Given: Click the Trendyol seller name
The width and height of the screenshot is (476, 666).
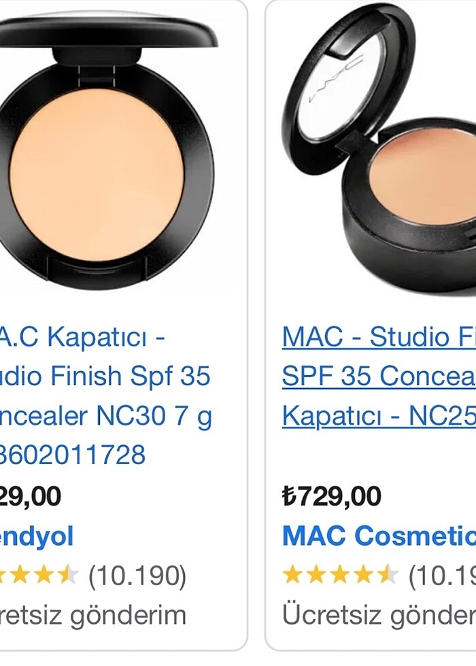Looking at the screenshot, I should coord(37,536).
